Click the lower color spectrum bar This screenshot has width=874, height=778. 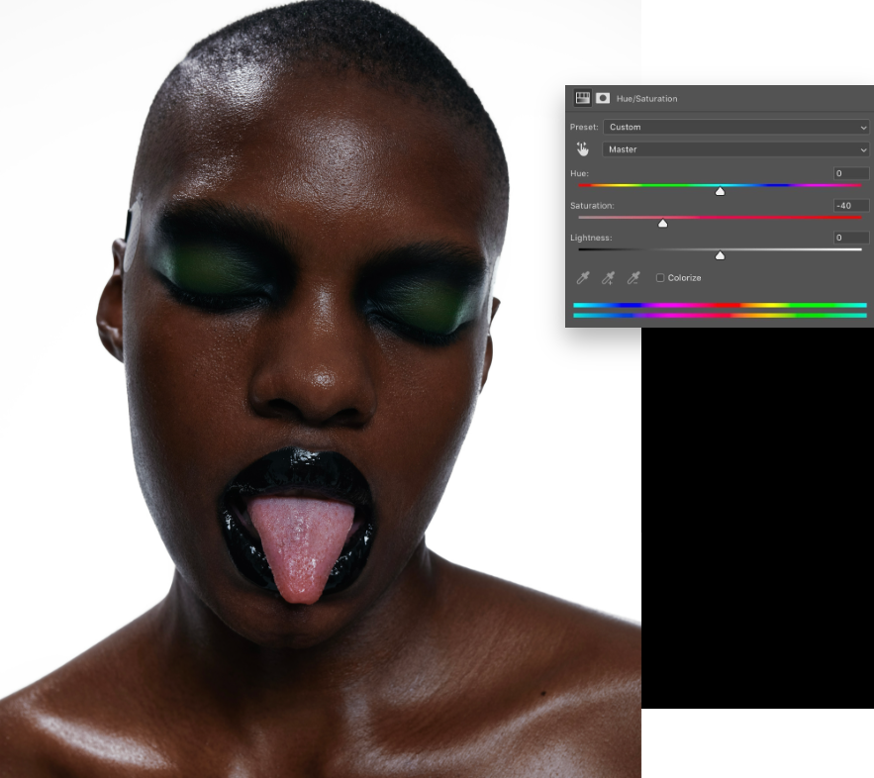click(721, 316)
